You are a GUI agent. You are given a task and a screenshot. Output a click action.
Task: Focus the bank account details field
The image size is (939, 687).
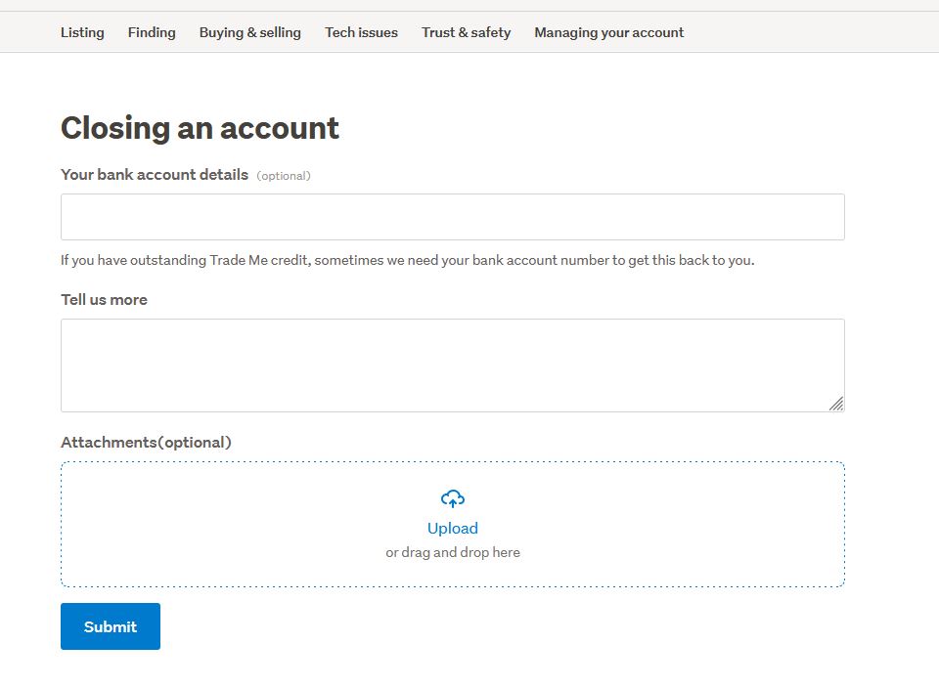click(x=452, y=217)
